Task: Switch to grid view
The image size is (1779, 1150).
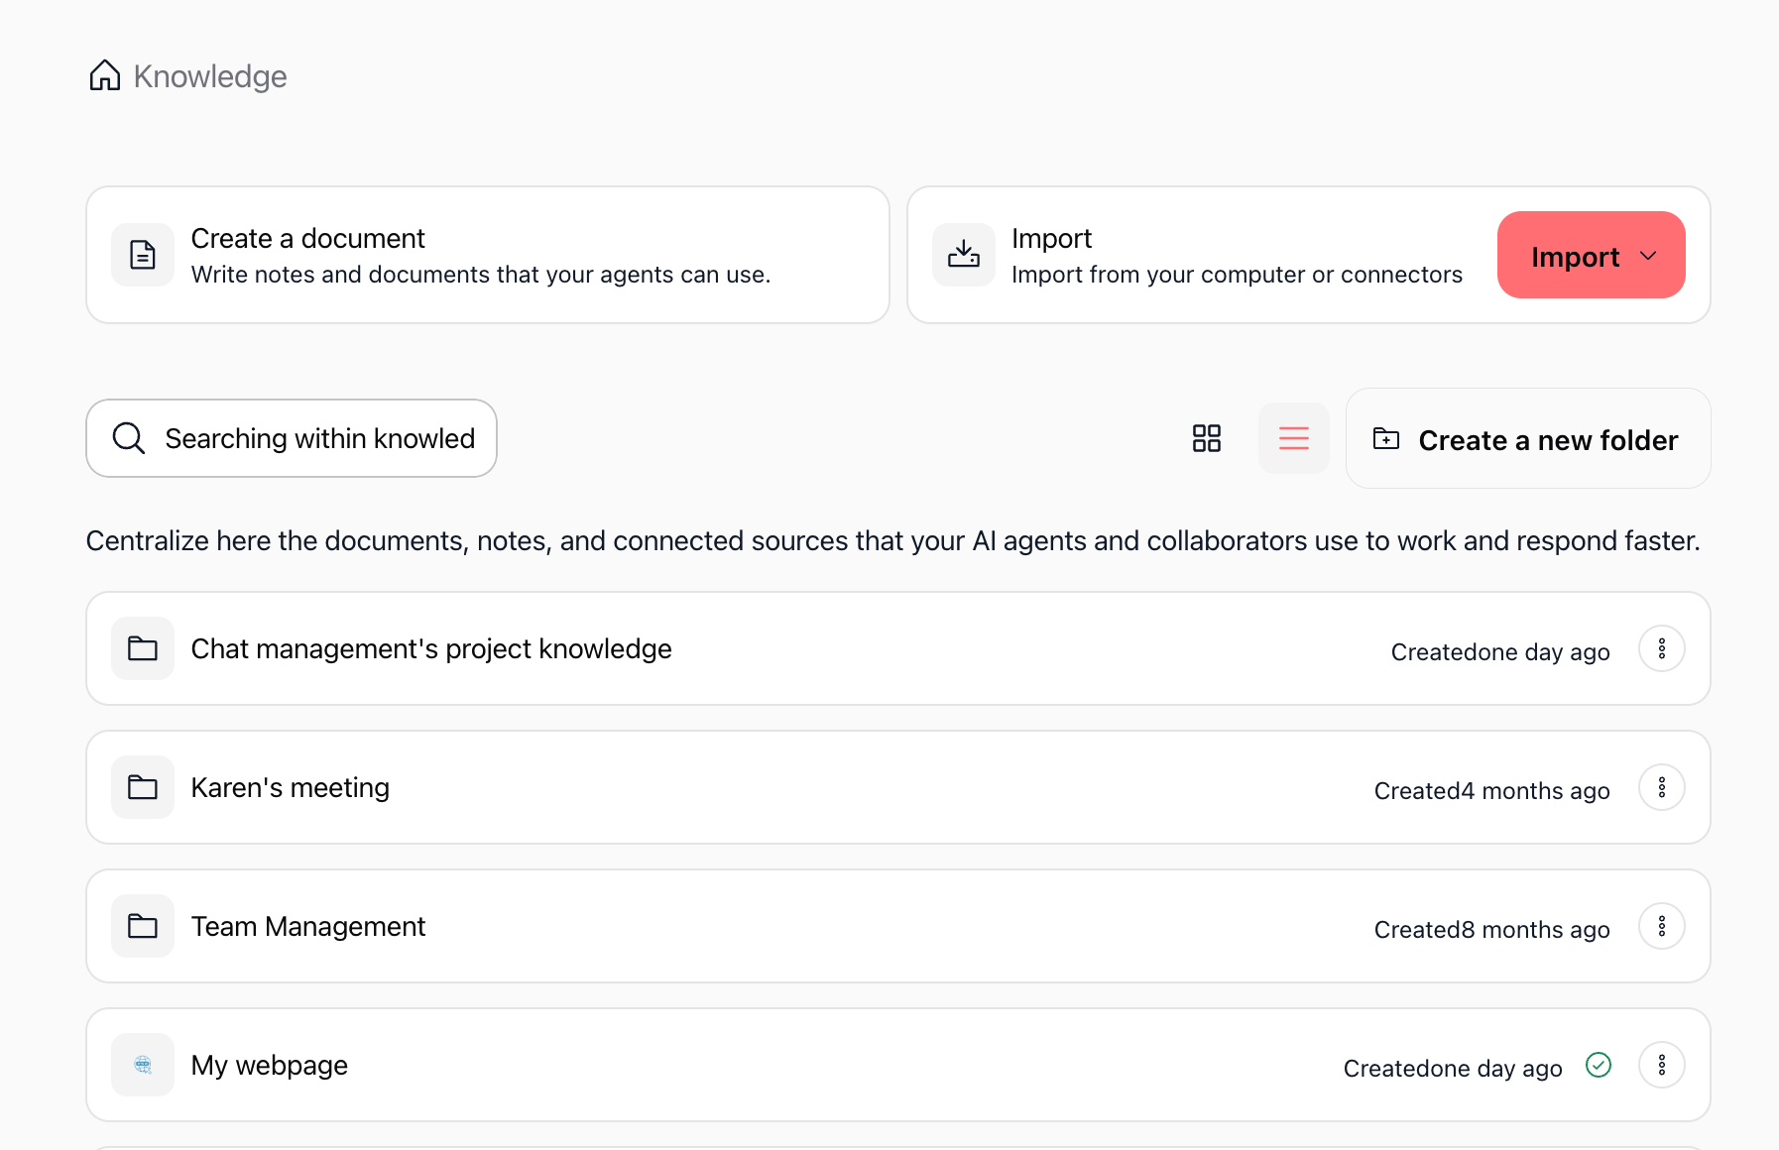Action: pyautogui.click(x=1207, y=438)
